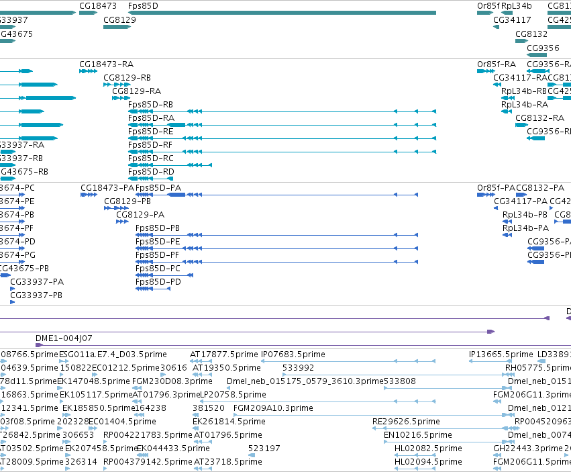Click the CG34117-RA transcript label

point(520,78)
